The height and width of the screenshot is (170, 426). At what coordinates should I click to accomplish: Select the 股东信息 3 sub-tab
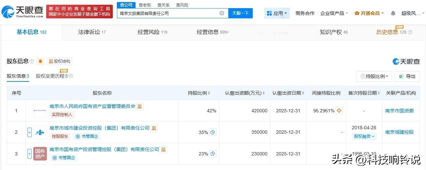tap(18, 76)
